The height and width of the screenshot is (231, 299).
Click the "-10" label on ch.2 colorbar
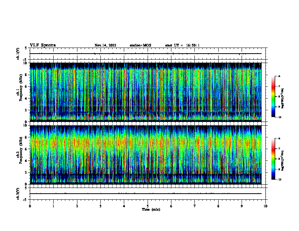click(x=279, y=180)
